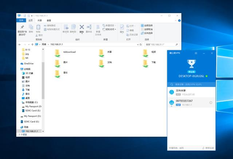Select OneDrive in the navigation pane
Viewport: 233px width, 159px height.
click(28, 64)
